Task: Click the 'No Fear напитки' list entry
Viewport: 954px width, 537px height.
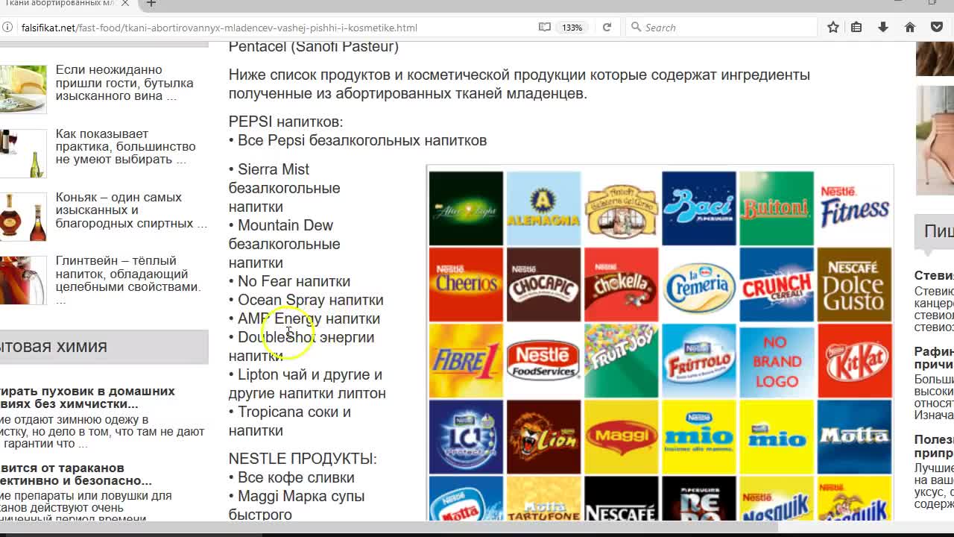Action: point(290,281)
